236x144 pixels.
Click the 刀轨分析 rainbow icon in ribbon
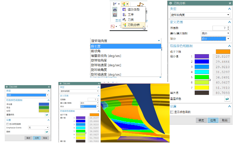tap(124, 4)
